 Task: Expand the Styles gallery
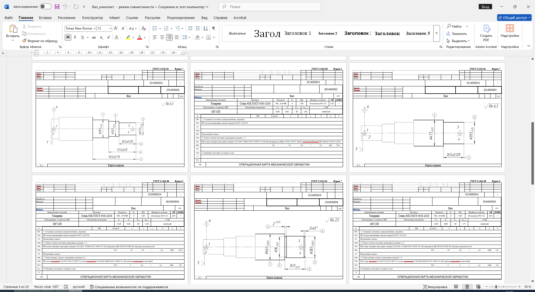[437, 33]
